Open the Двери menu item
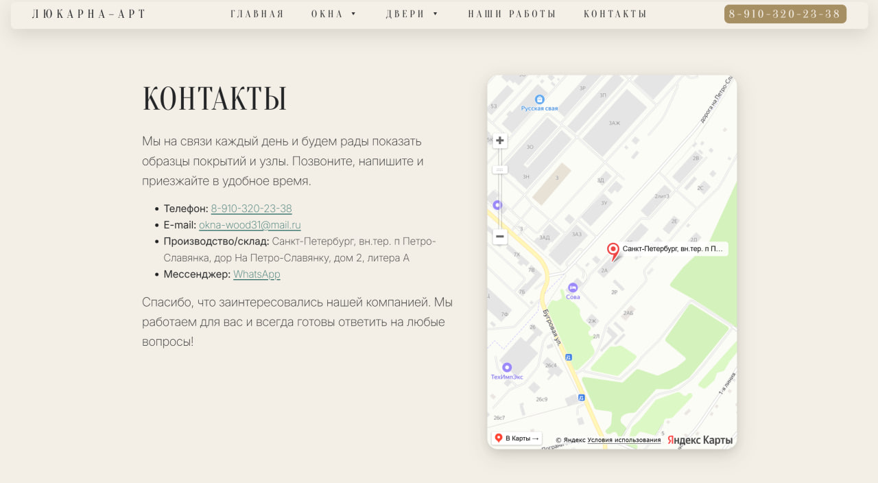The image size is (878, 483). [x=405, y=14]
